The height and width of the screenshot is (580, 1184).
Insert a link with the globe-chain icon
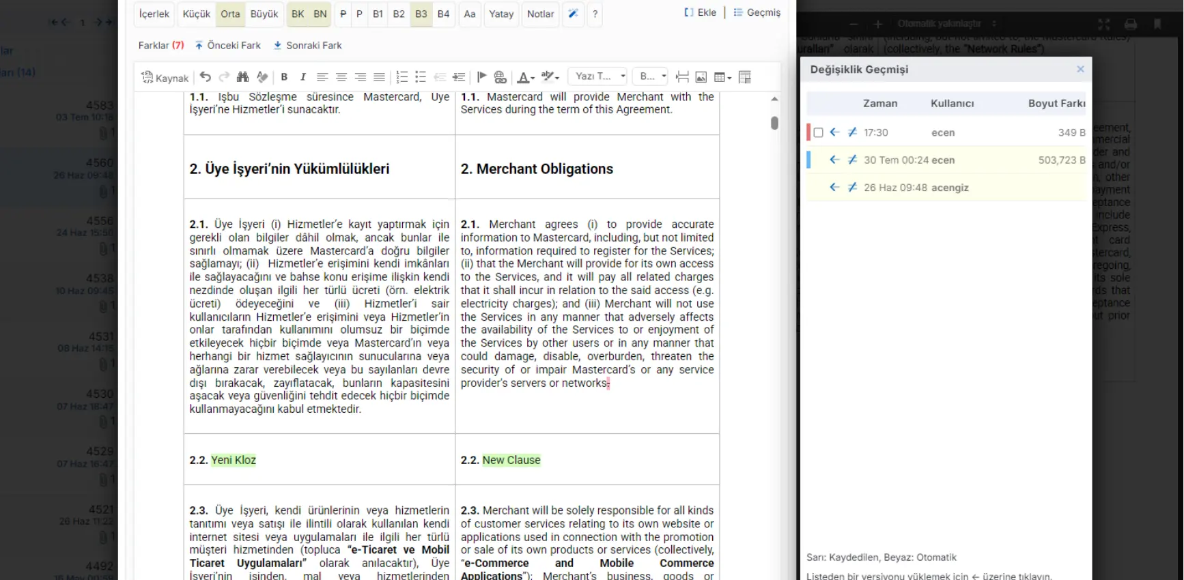pyautogui.click(x=501, y=77)
